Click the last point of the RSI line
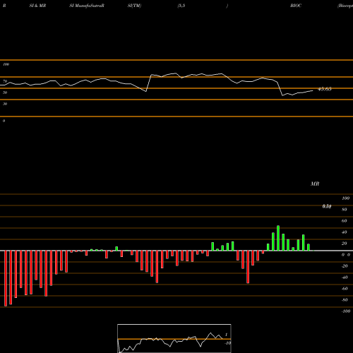This screenshot has height=353, width=353. [x=313, y=90]
